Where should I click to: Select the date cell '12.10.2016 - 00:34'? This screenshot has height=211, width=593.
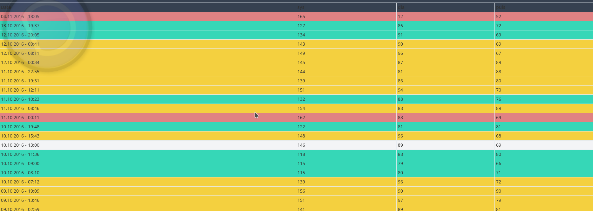pos(148,62)
